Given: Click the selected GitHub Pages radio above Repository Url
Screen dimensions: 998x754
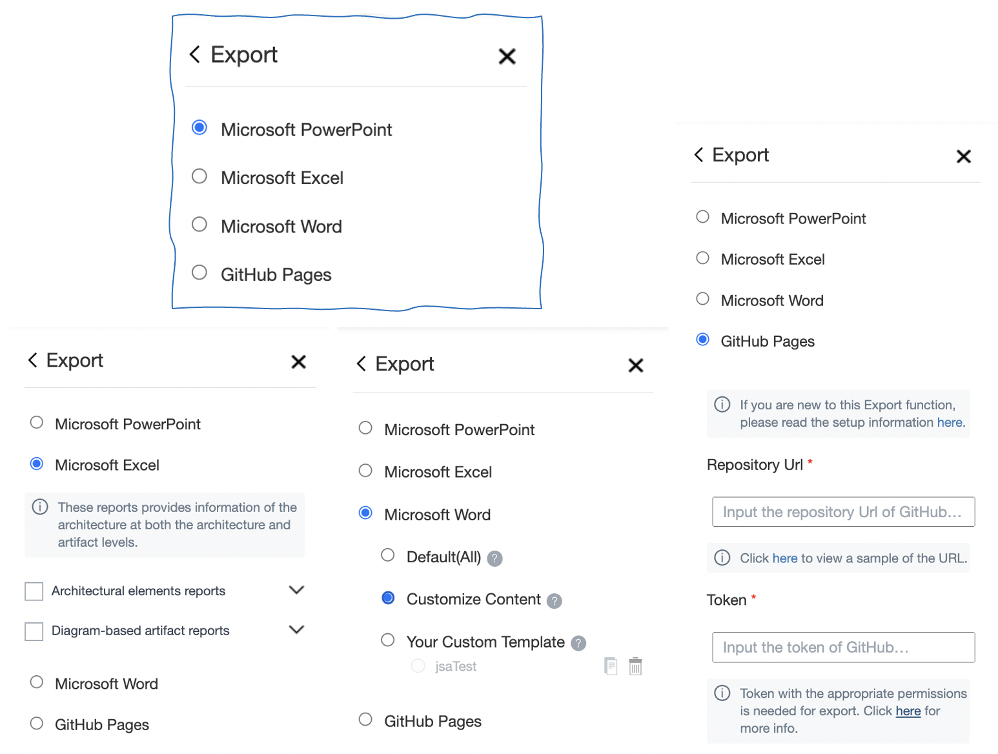Looking at the screenshot, I should pyautogui.click(x=703, y=340).
